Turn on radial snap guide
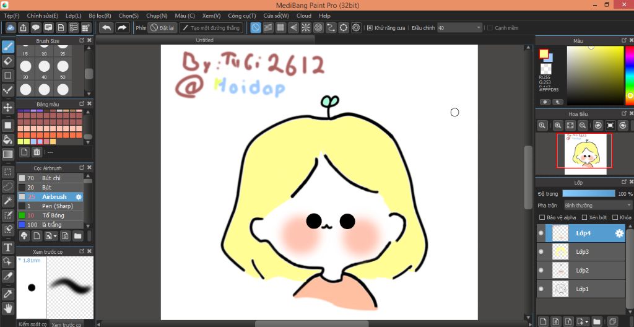This screenshot has width=634, height=327. 306,28
